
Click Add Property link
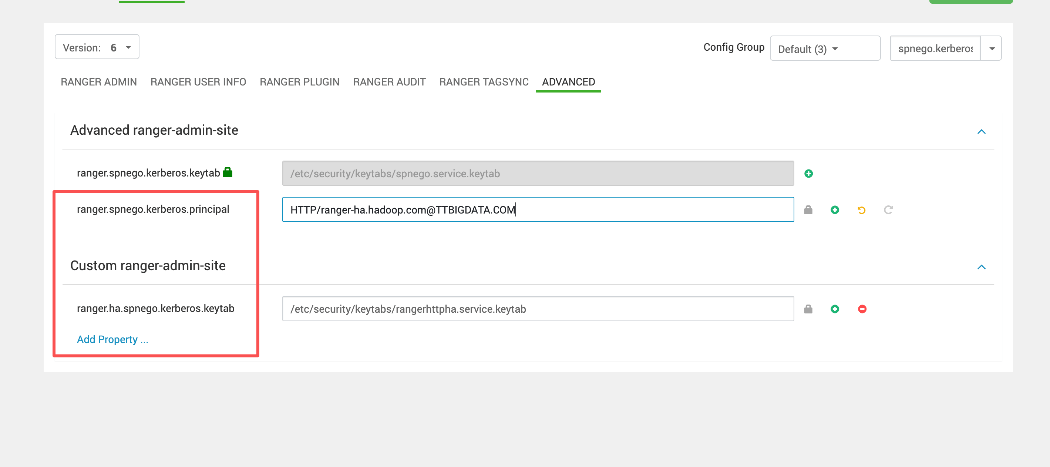pyautogui.click(x=112, y=339)
